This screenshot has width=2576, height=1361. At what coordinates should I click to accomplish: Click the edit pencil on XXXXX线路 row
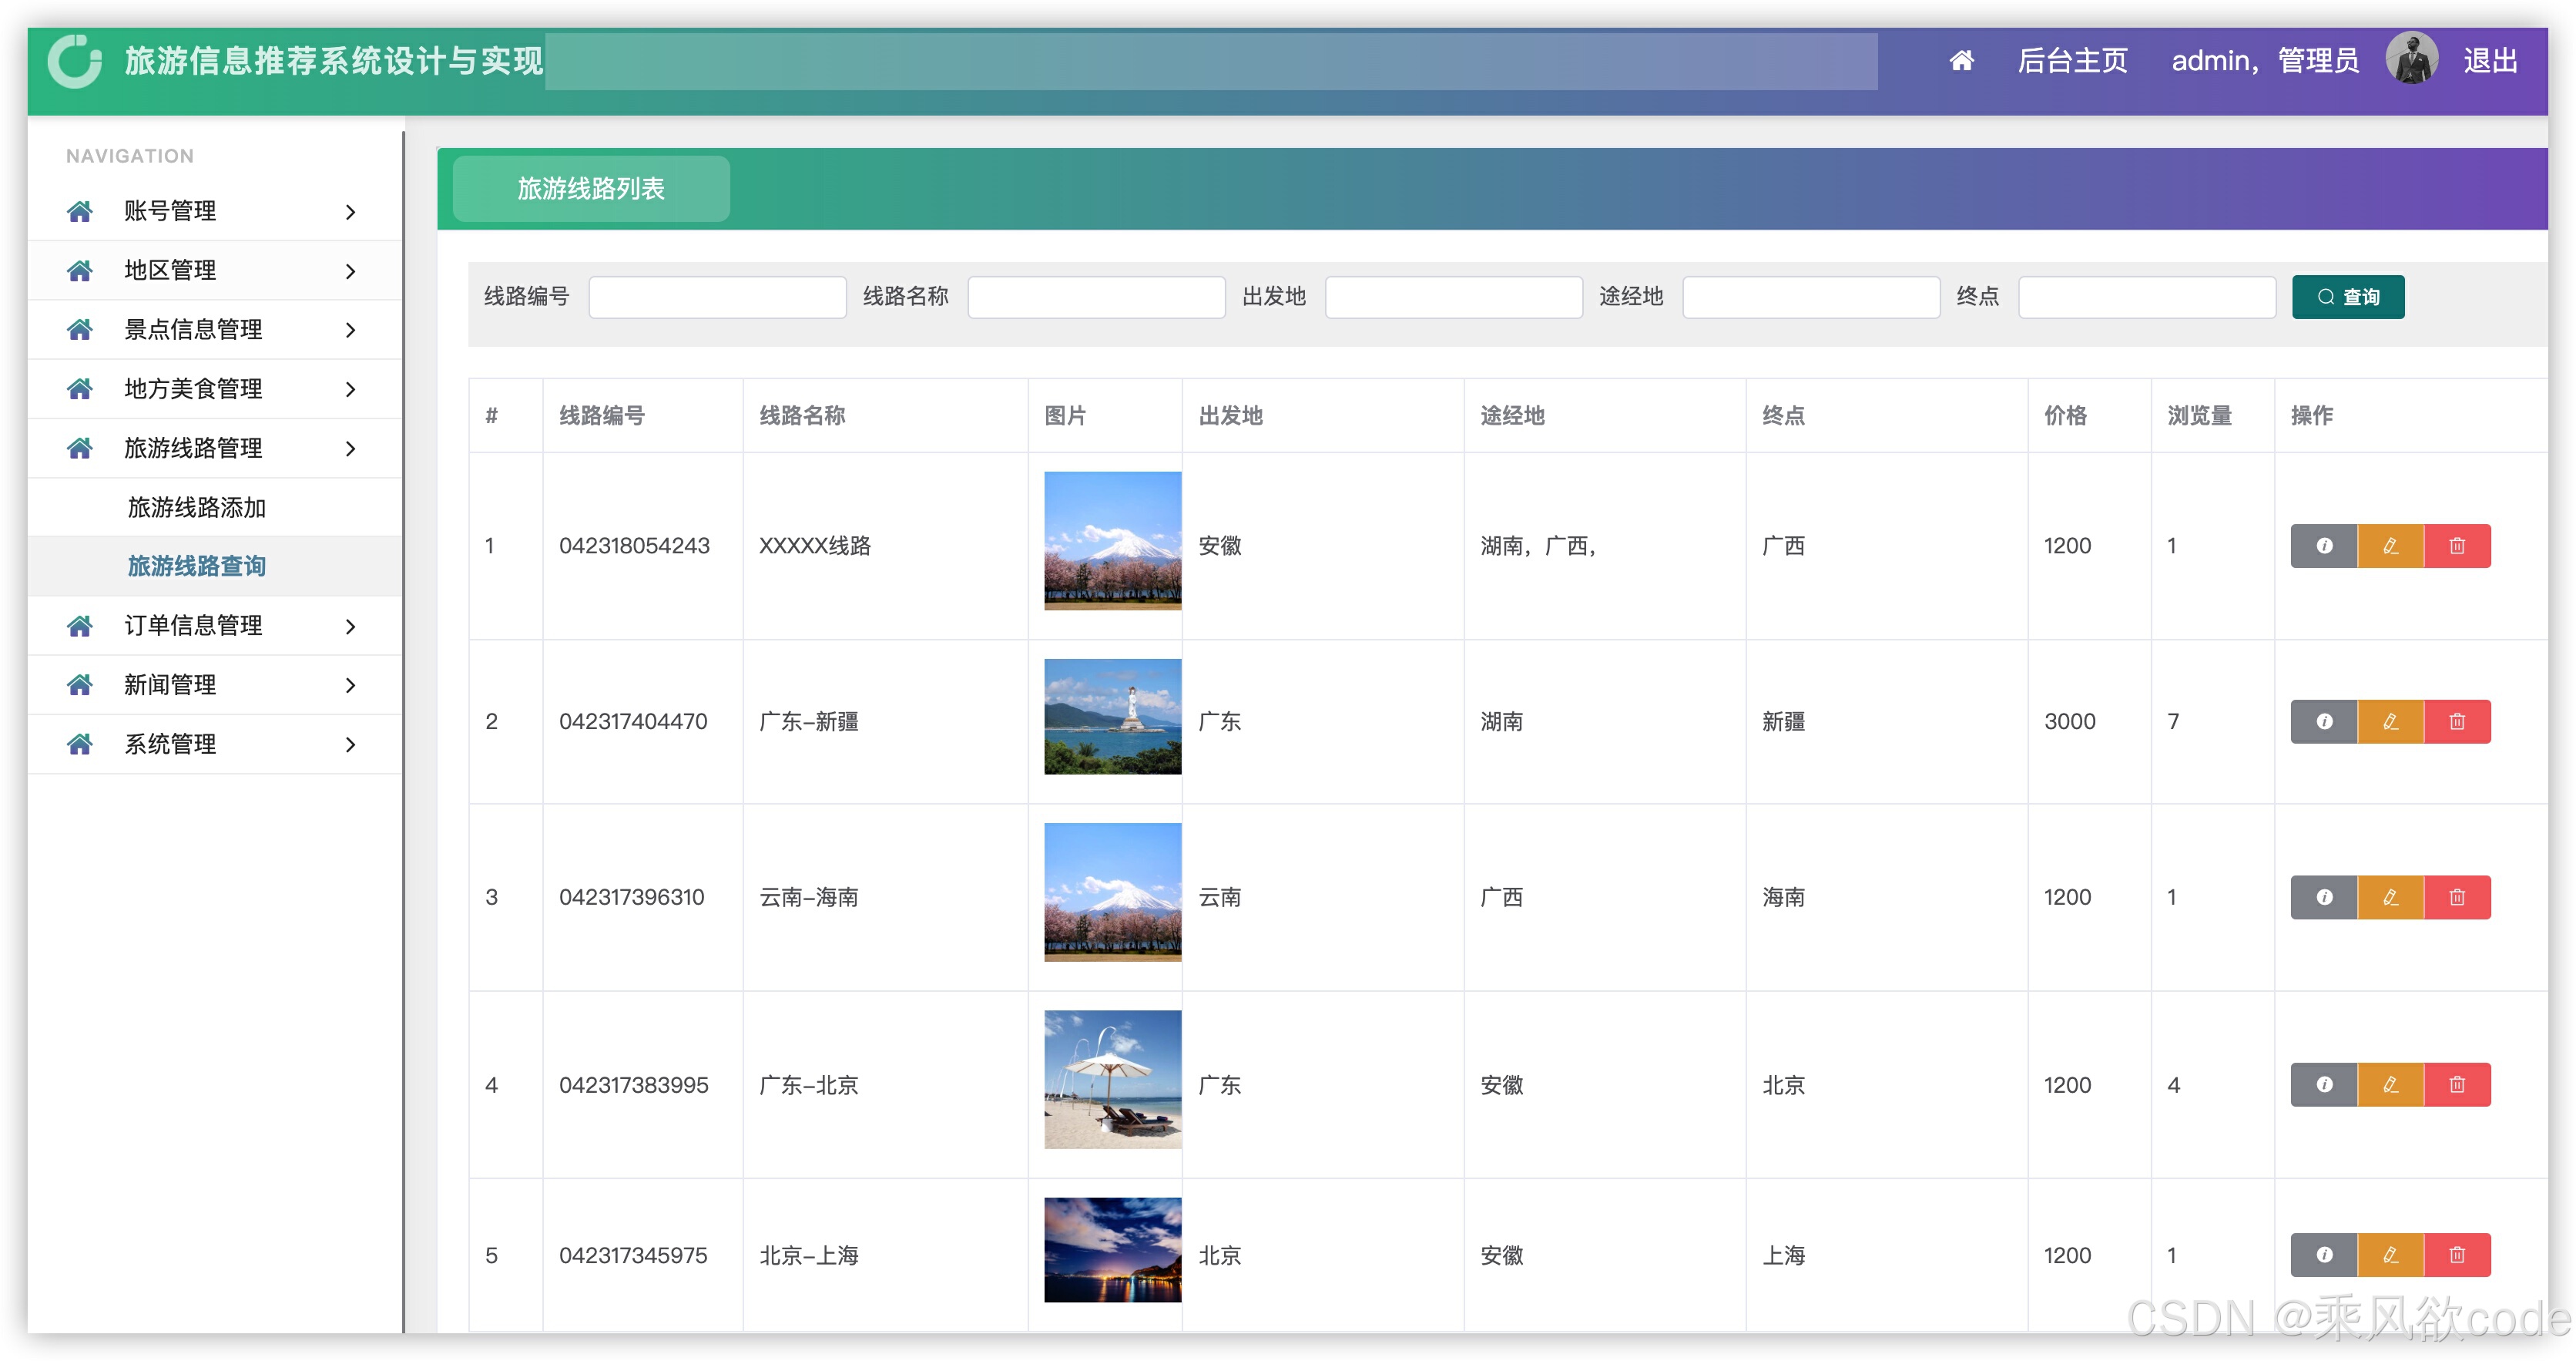2391,546
